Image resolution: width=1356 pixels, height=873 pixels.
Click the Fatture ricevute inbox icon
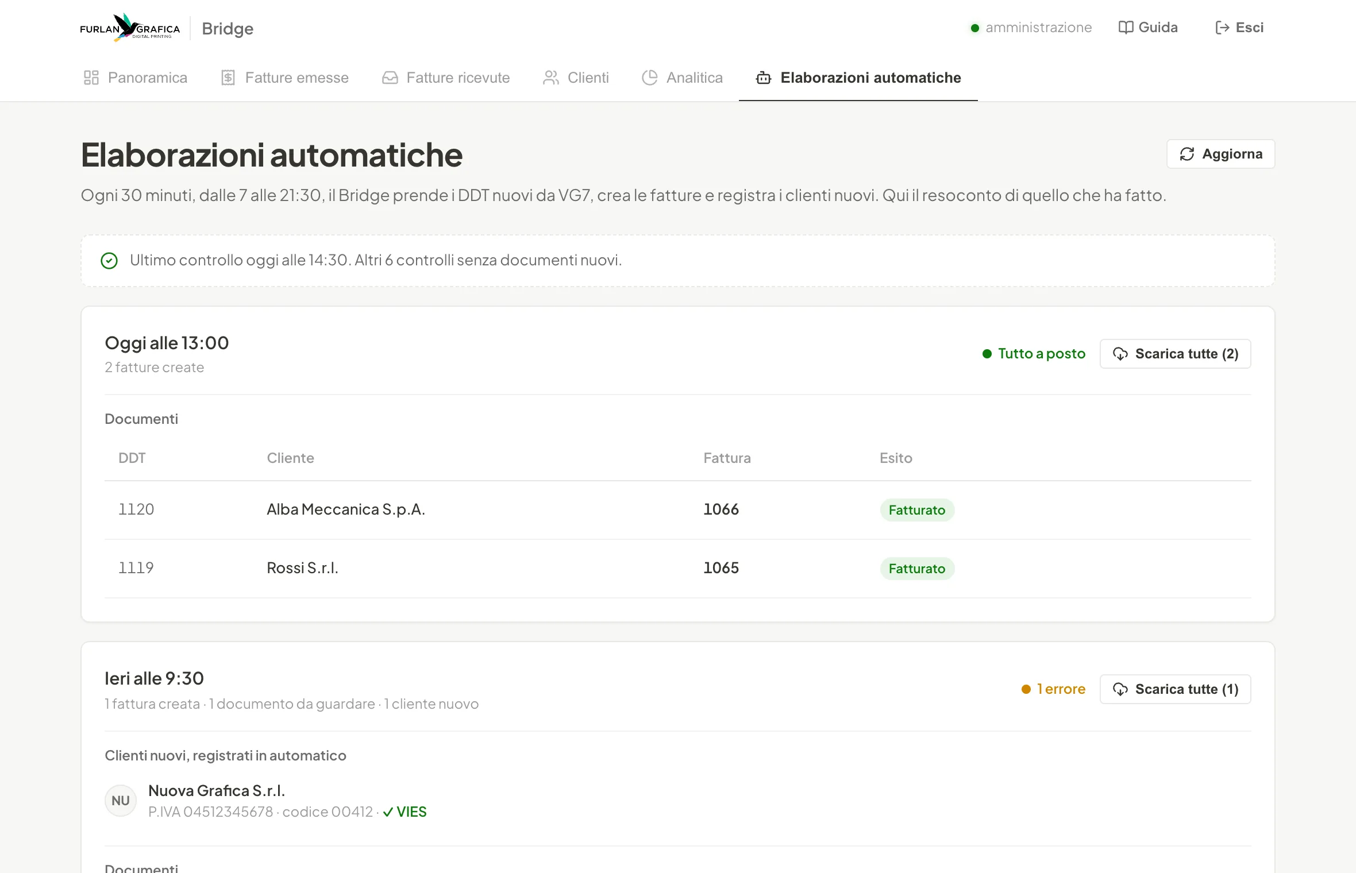tap(390, 78)
